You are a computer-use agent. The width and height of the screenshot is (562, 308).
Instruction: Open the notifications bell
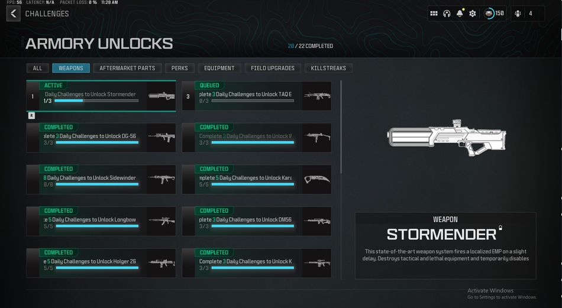tap(460, 13)
